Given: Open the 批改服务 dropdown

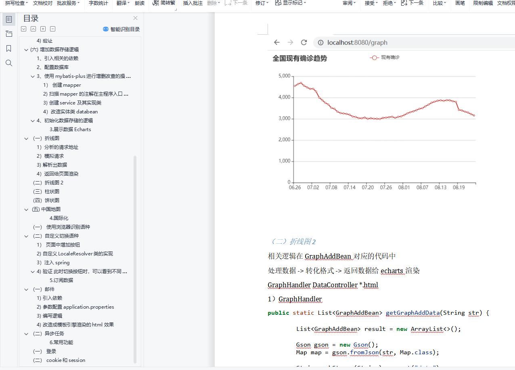Looking at the screenshot, I should (x=68, y=3).
